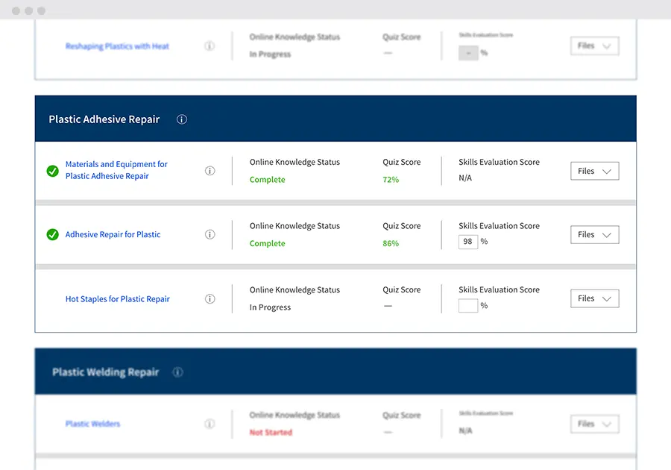Viewport: 671px width, 470px height.
Task: Click skills score field showing 98
Action: pos(467,242)
